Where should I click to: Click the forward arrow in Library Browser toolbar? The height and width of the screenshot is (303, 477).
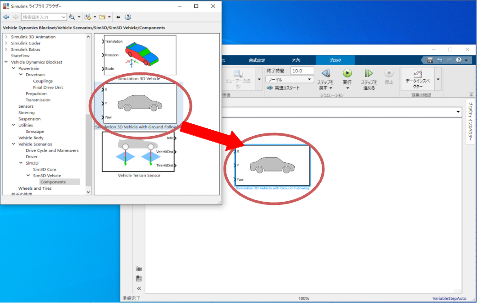coord(15,17)
